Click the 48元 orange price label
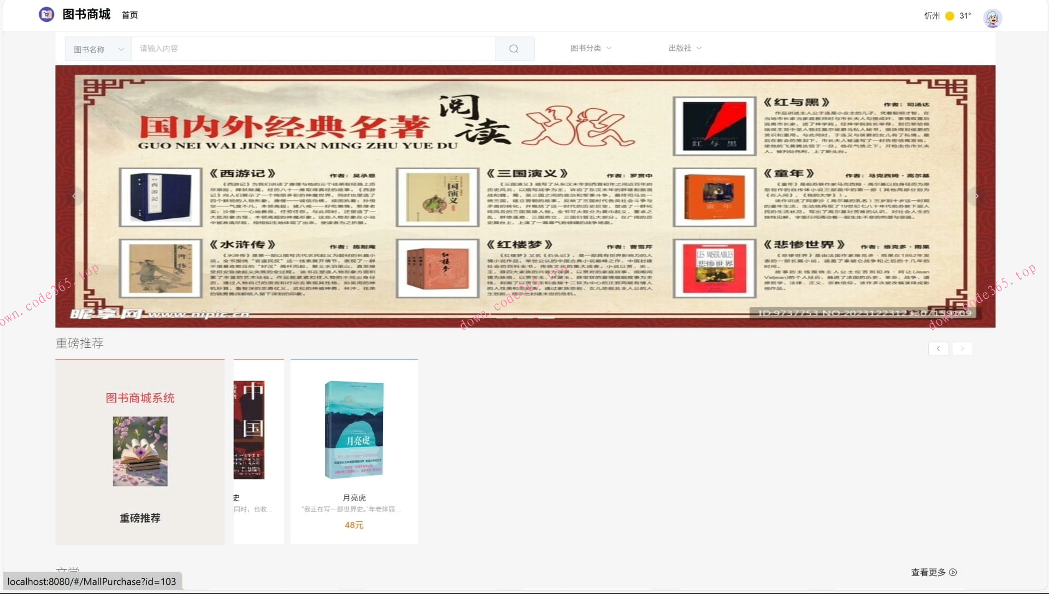The width and height of the screenshot is (1049, 594). point(353,525)
